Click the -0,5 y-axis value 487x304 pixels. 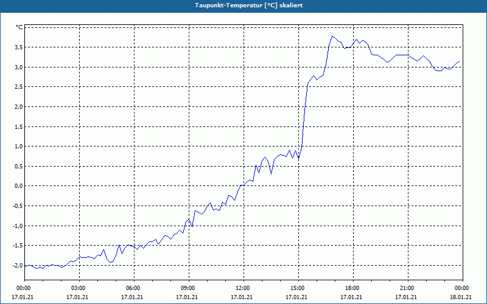click(x=18, y=206)
